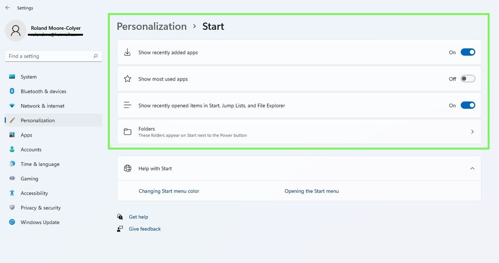The width and height of the screenshot is (499, 263).
Task: Click Give feedback
Action: 144,229
